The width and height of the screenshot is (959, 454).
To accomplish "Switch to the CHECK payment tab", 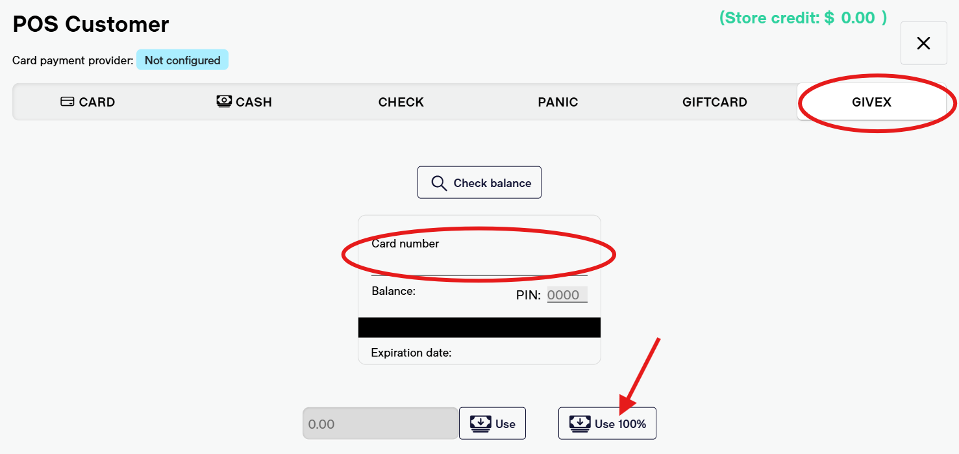I will tap(401, 102).
